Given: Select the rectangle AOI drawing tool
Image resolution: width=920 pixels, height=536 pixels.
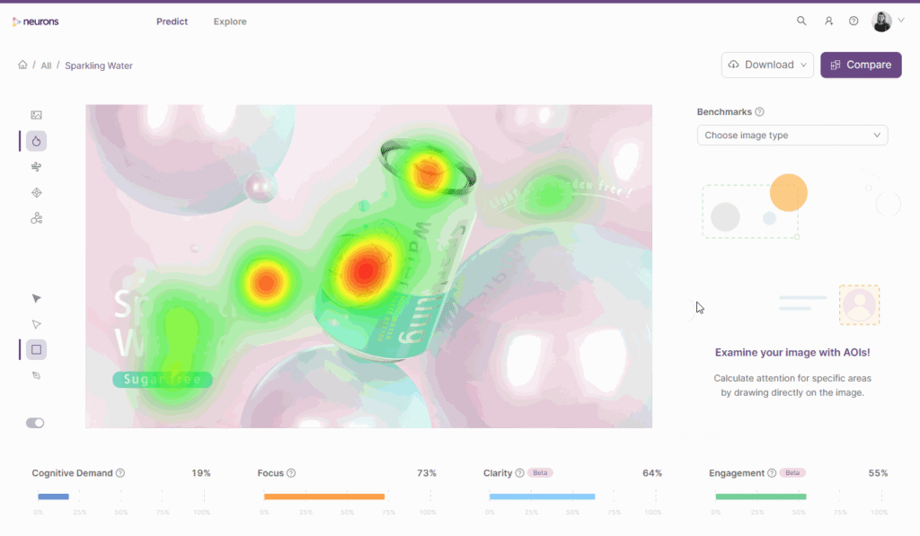Looking at the screenshot, I should (x=35, y=348).
